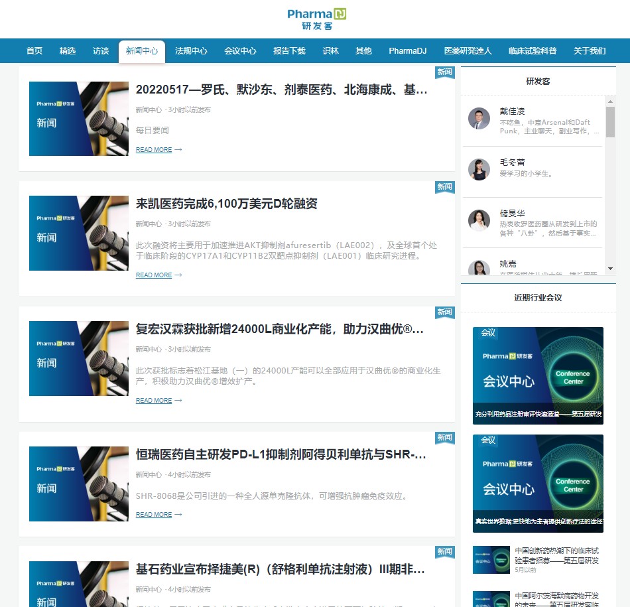Click the 新闻 ribbon tag on 恒瑞医药 article
Viewport: 630px width, 607px height.
click(445, 438)
